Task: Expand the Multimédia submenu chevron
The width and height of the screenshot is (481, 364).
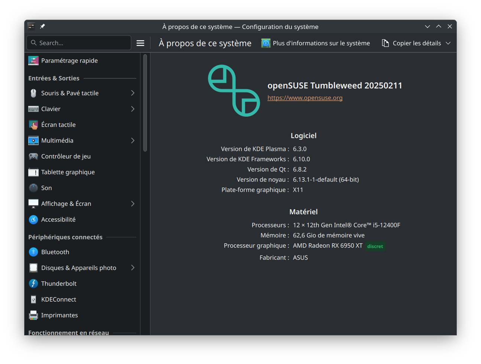Action: [133, 140]
